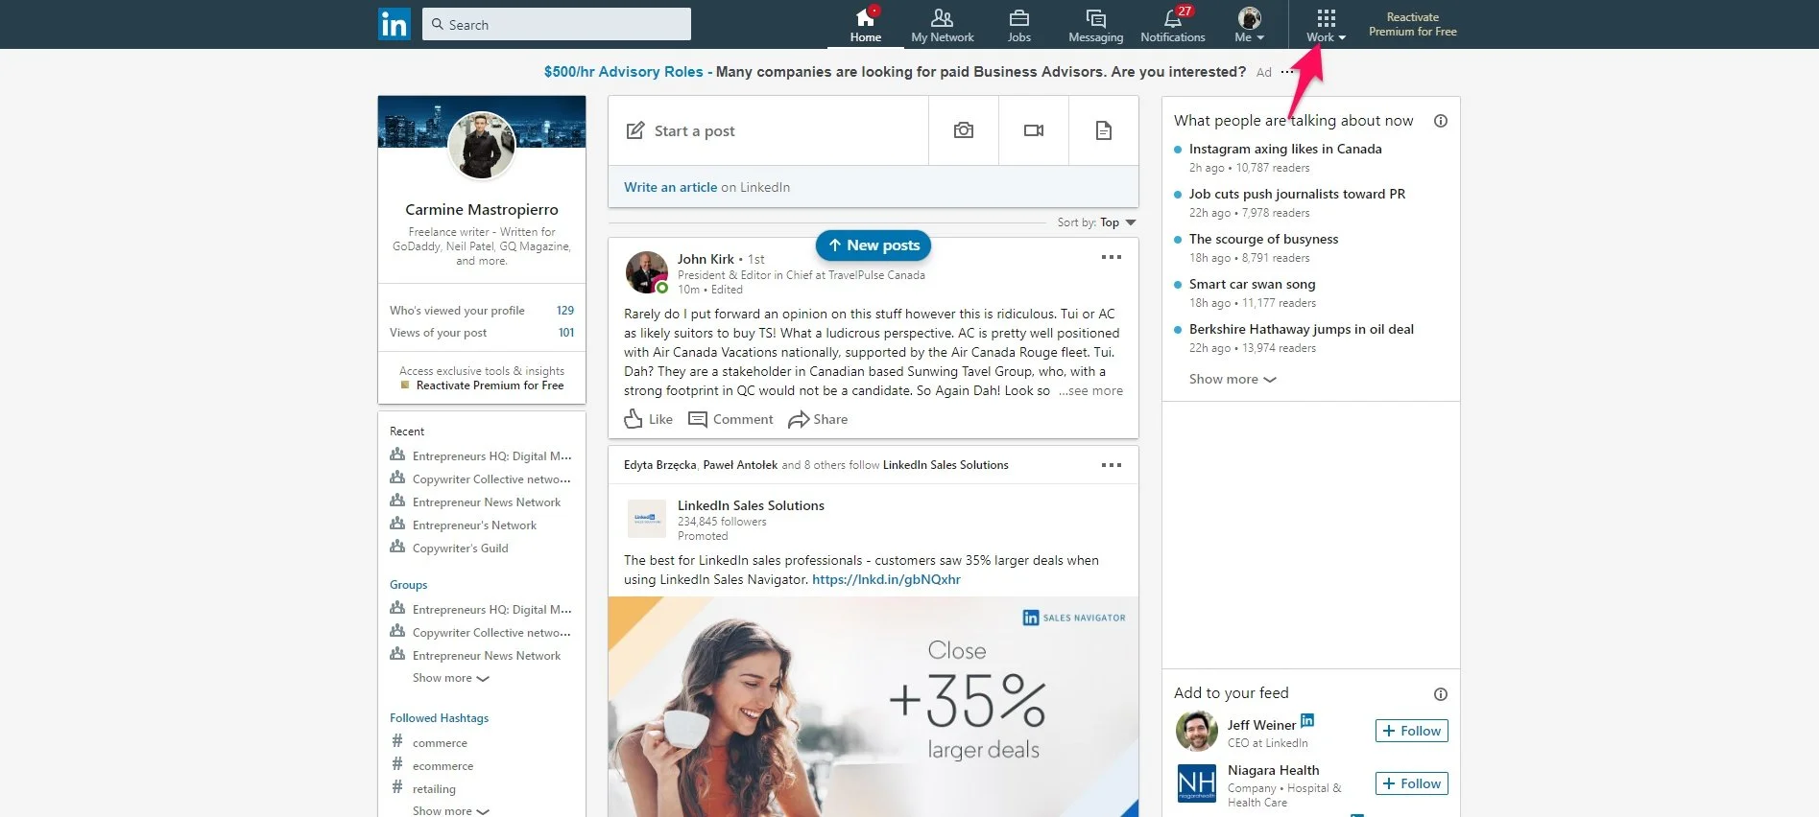Click the ad options ellipsis in the top banner
The image size is (1819, 817).
tap(1287, 72)
